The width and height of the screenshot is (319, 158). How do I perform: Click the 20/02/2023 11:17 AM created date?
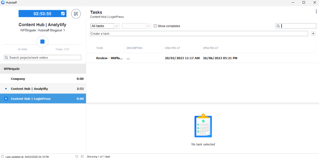tap(182, 58)
